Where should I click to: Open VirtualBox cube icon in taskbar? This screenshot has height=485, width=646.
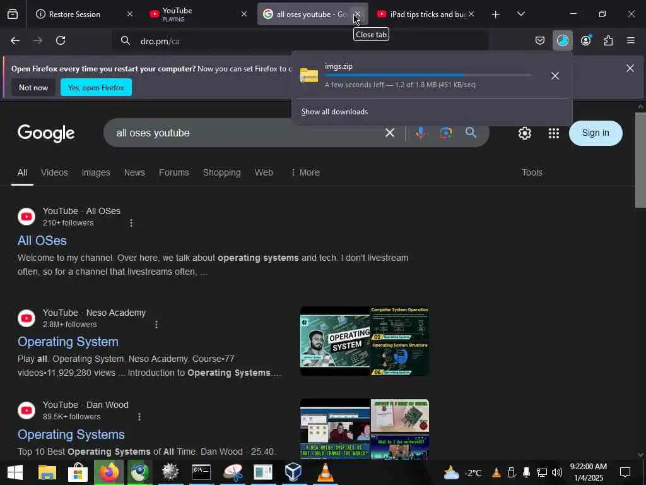293,472
